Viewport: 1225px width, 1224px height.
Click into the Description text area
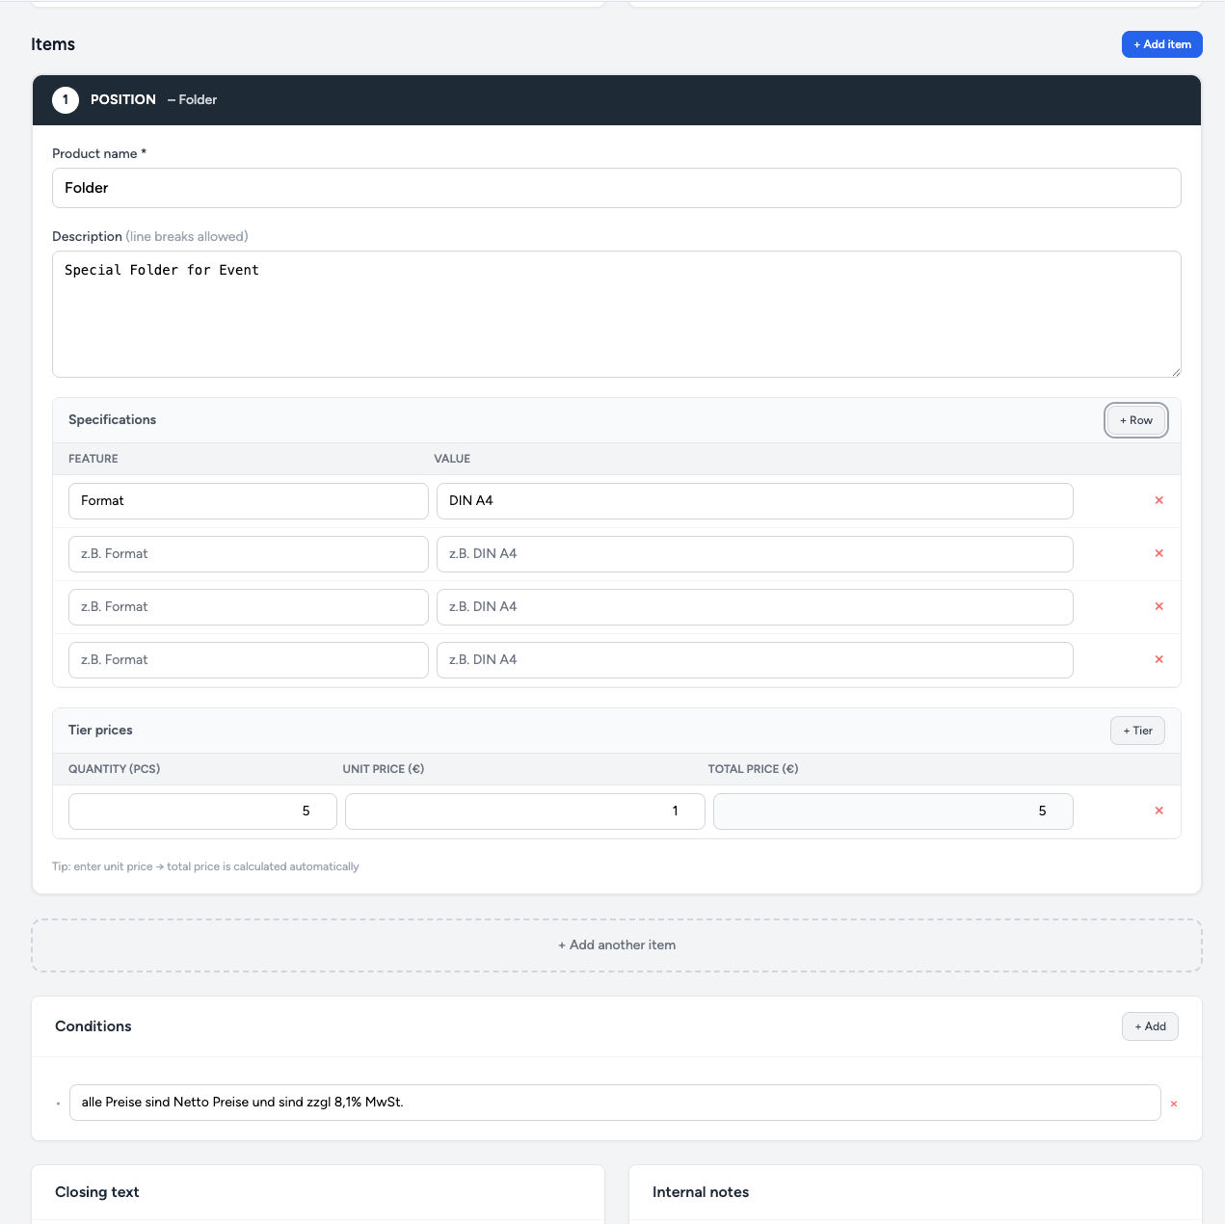(x=617, y=314)
